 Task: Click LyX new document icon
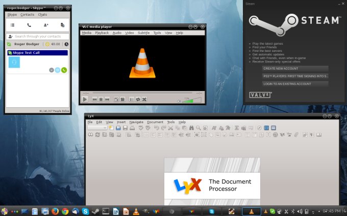[x=111, y=128]
